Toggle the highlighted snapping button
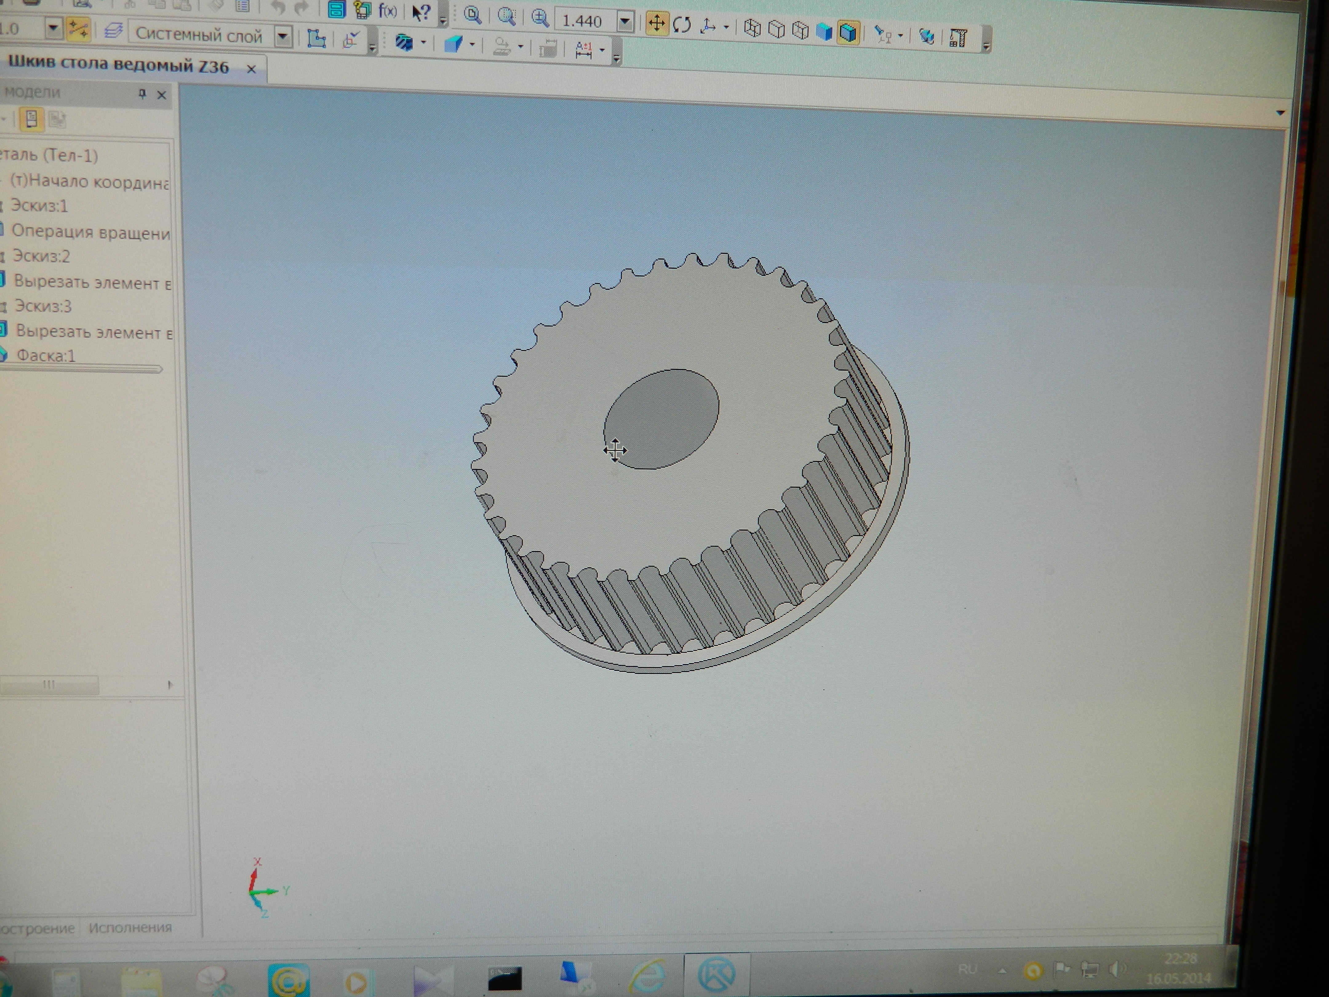 (78, 29)
